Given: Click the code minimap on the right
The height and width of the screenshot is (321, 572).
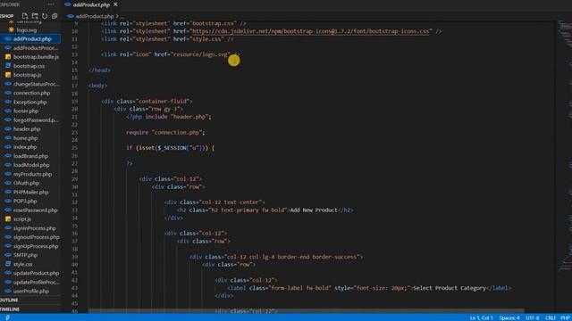Looking at the screenshot, I should click(x=564, y=145).
